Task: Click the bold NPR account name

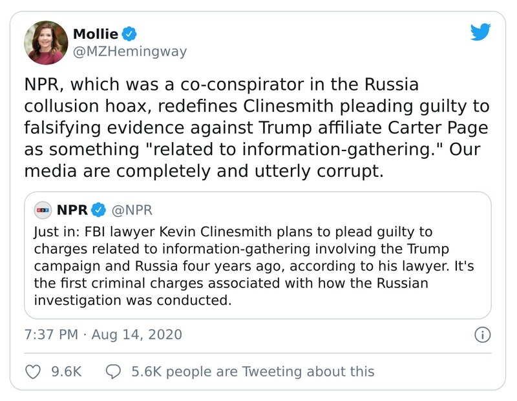Action: (72, 210)
